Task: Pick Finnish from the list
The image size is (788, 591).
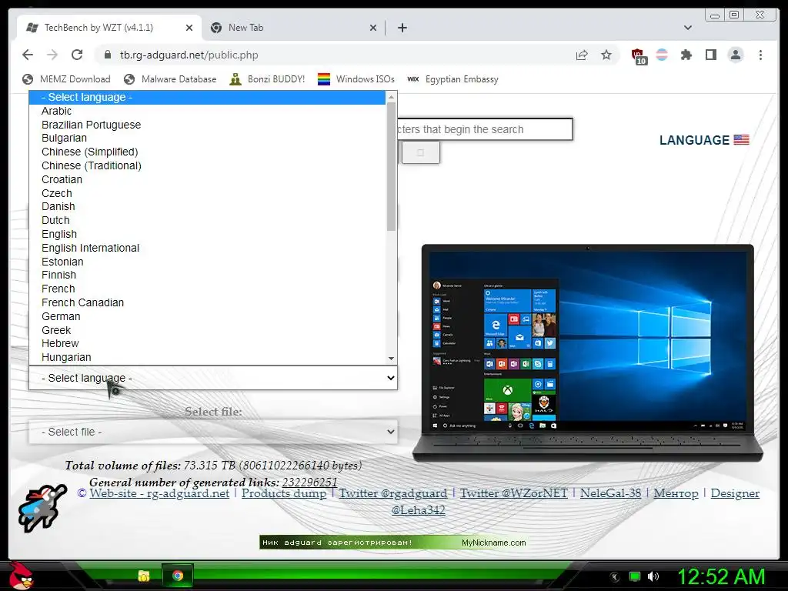Action: point(208,275)
